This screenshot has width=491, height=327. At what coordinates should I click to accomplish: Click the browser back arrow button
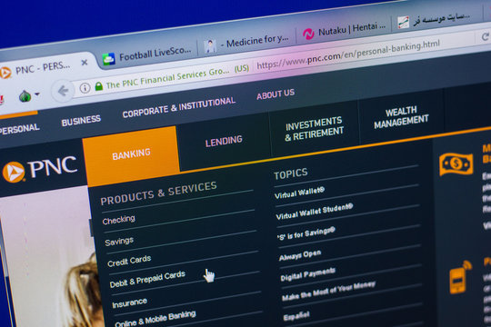click(x=64, y=91)
